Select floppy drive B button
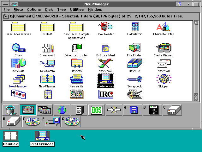This screenshot has width=202, height=152. pyautogui.click(x=152, y=110)
